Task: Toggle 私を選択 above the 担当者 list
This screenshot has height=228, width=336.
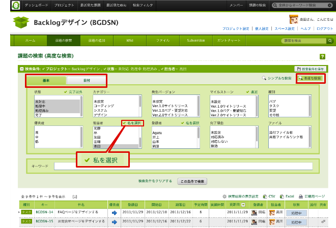Action: pyautogui.click(x=132, y=123)
